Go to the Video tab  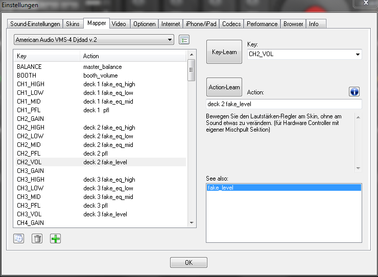tap(119, 24)
